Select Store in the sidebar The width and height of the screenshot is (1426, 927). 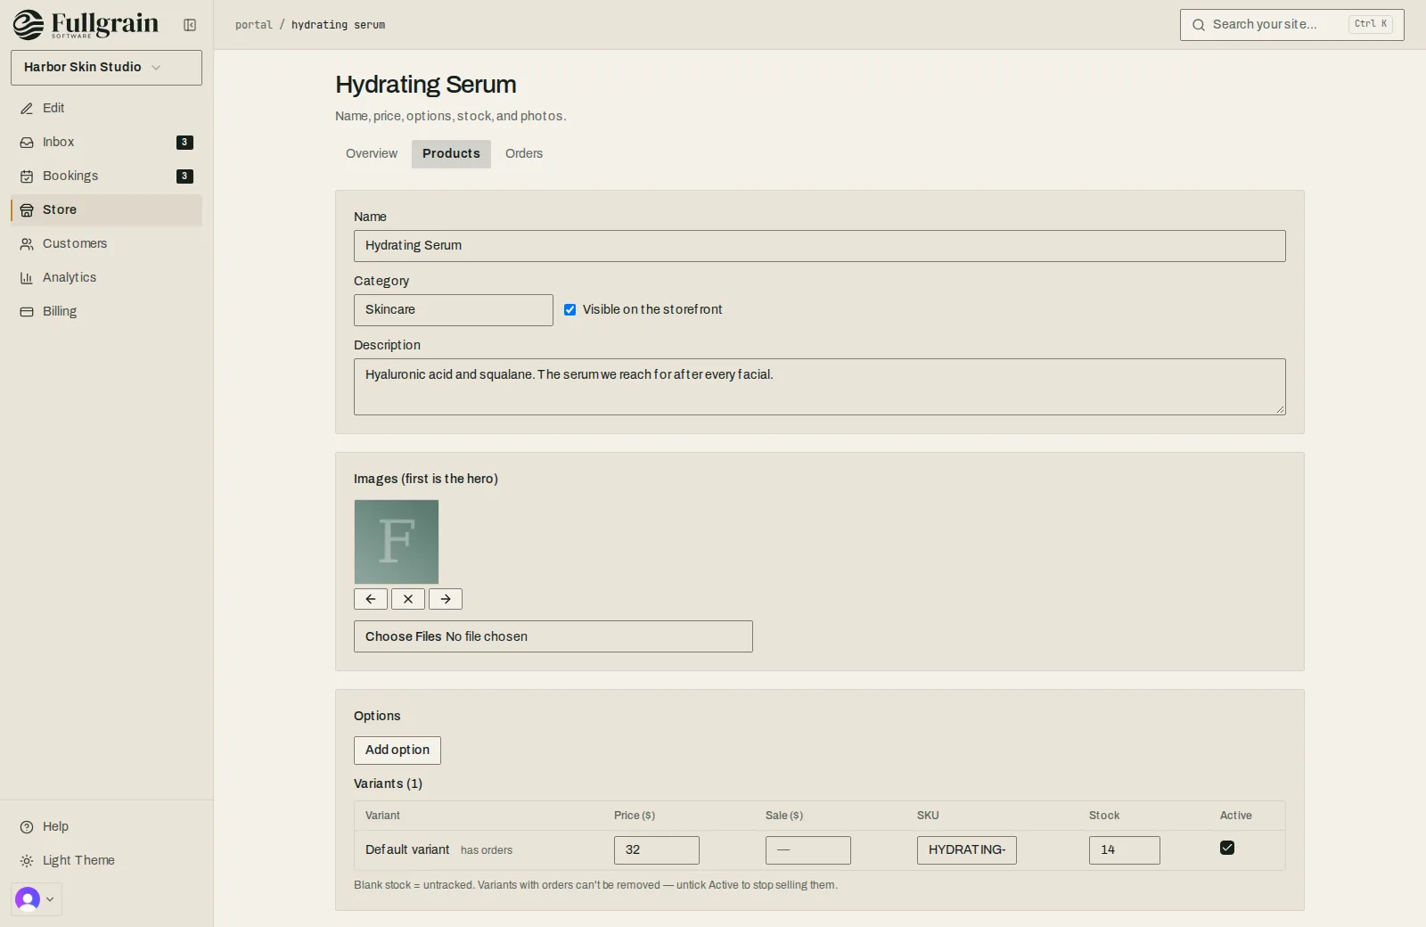pos(106,209)
